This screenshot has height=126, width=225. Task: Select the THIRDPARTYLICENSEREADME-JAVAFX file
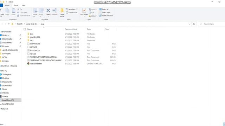pos(46,60)
